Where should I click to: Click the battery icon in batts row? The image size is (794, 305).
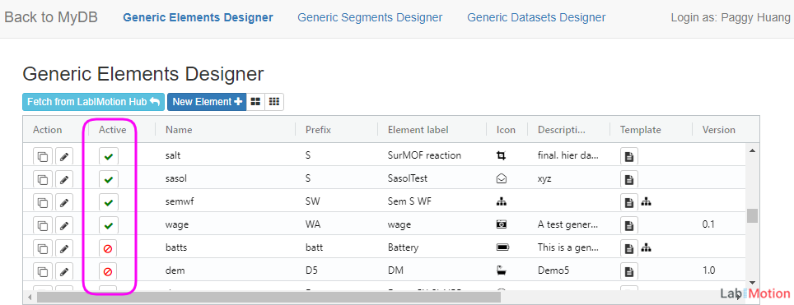[502, 247]
